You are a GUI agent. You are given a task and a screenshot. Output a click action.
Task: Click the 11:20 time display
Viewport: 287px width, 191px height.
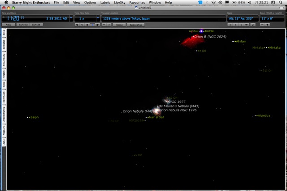(13, 18)
